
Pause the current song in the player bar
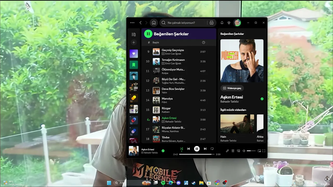tap(197, 149)
